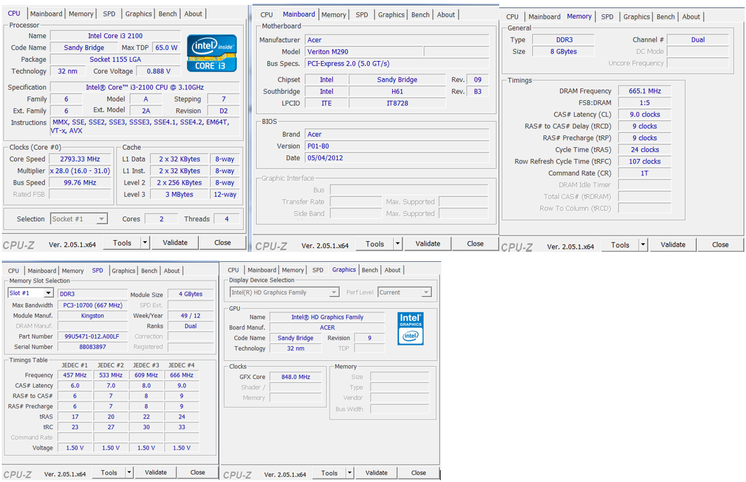
Task: Open Bench tab in the CPU window
Action: (x=168, y=14)
